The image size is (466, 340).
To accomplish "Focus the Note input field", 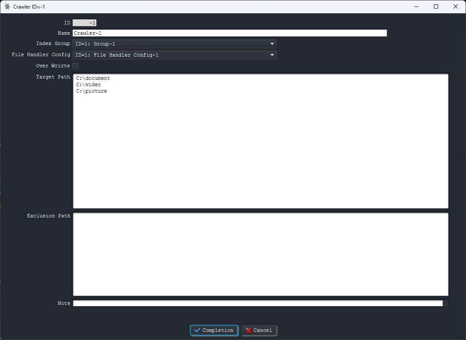I will [257, 303].
